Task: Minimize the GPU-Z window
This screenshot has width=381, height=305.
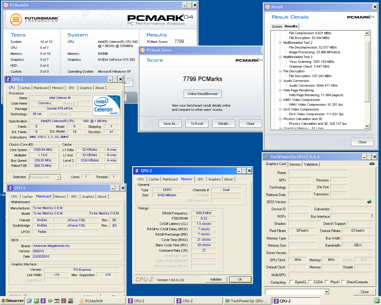Action: 364,157
